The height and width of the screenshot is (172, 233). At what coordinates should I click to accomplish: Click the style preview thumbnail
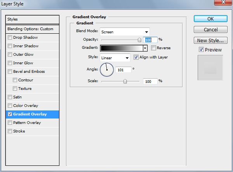[x=210, y=68]
